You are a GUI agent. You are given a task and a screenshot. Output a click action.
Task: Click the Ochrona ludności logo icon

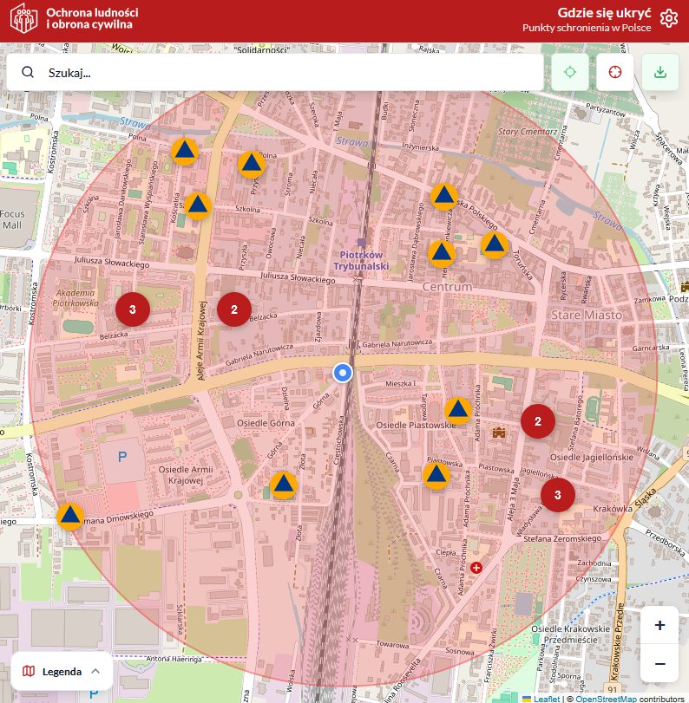point(23,20)
